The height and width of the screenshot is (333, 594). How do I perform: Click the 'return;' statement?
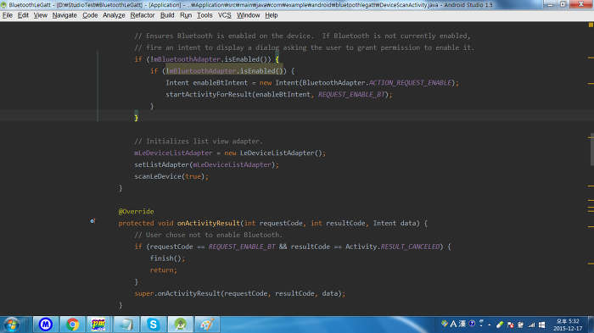(x=164, y=270)
